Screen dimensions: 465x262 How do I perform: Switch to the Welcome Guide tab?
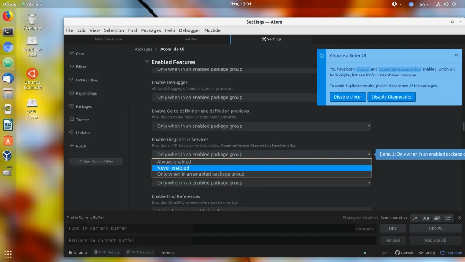tap(108, 40)
